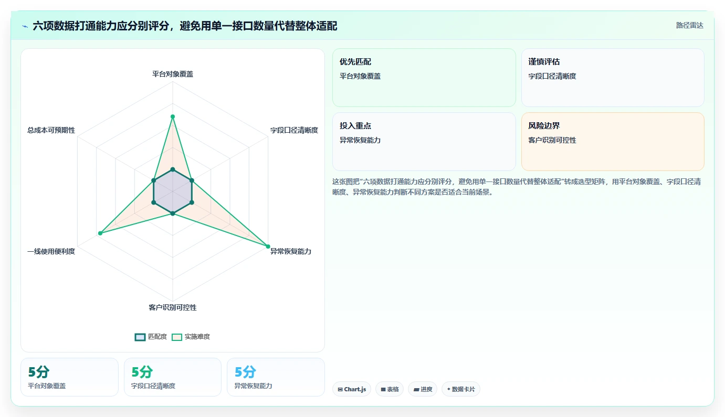Click the 客户识别可控性 text in the 风险边界 card
Image resolution: width=725 pixels, height=417 pixels.
pyautogui.click(x=552, y=140)
